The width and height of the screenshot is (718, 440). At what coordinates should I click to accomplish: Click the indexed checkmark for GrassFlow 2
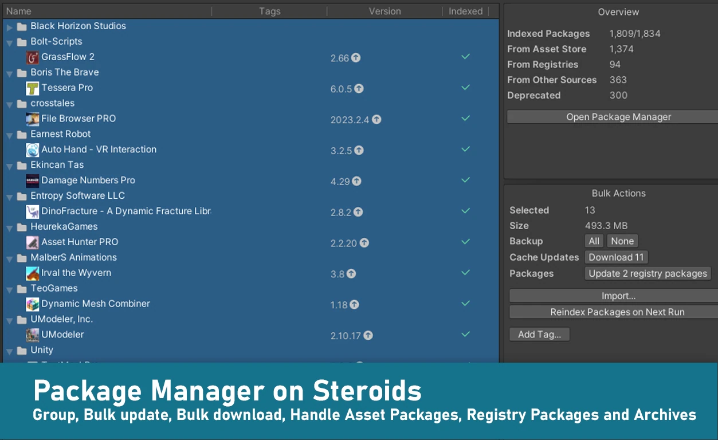coord(466,57)
